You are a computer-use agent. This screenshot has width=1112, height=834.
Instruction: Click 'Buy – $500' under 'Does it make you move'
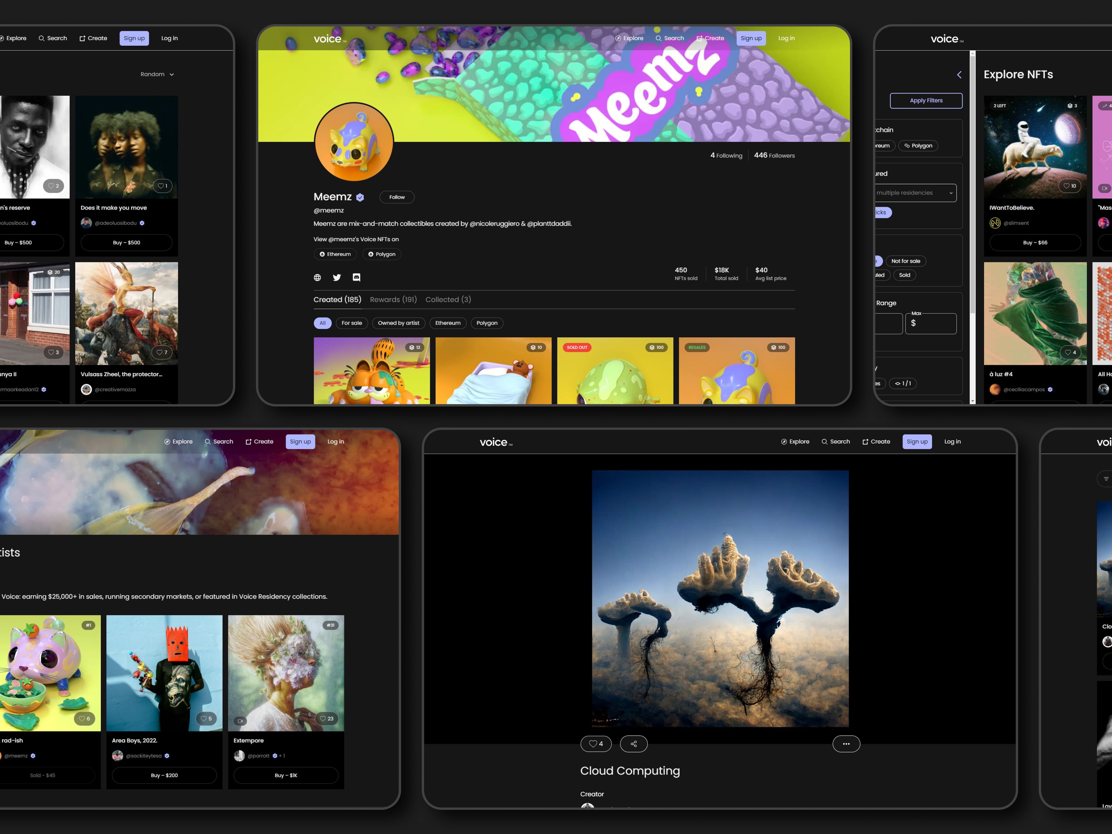(126, 243)
